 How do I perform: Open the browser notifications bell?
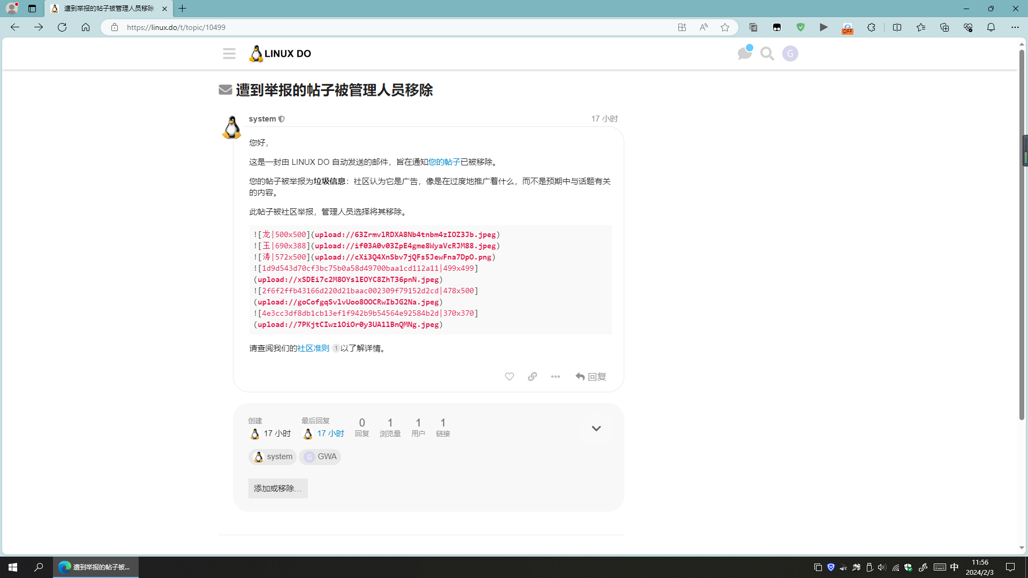(991, 27)
